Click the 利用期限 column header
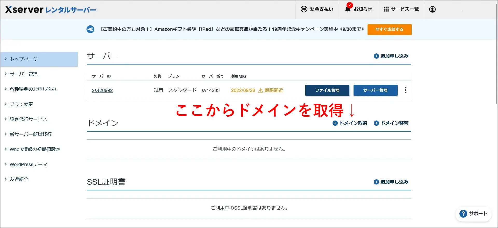The height and width of the screenshot is (228, 498). pyautogui.click(x=239, y=76)
